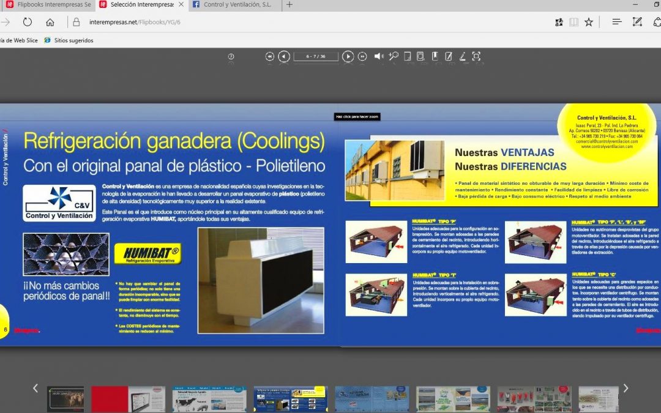Open the current blue cooling spread thumbnail
This screenshot has height=413, width=661.
tap(291, 399)
